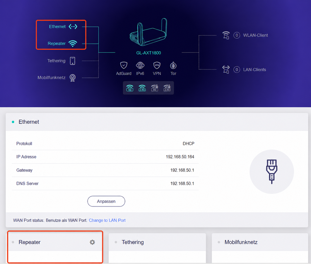The image size is (311, 264).
Task: Open the IPv6 globe icon
Action: [140, 65]
